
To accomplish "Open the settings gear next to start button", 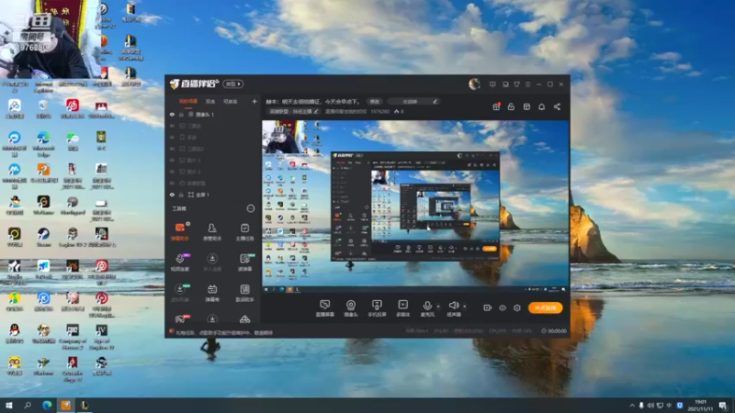I will [517, 307].
